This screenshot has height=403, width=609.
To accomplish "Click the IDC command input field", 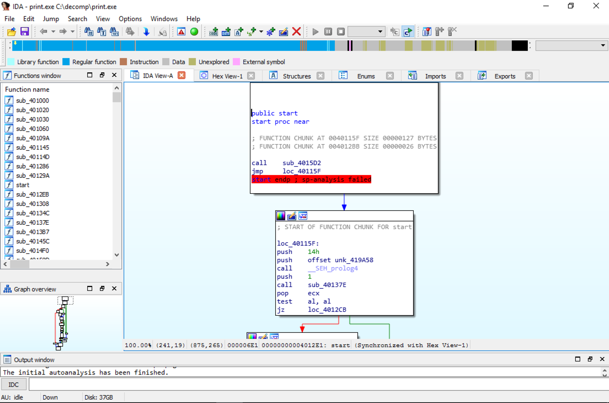I will pos(314,384).
